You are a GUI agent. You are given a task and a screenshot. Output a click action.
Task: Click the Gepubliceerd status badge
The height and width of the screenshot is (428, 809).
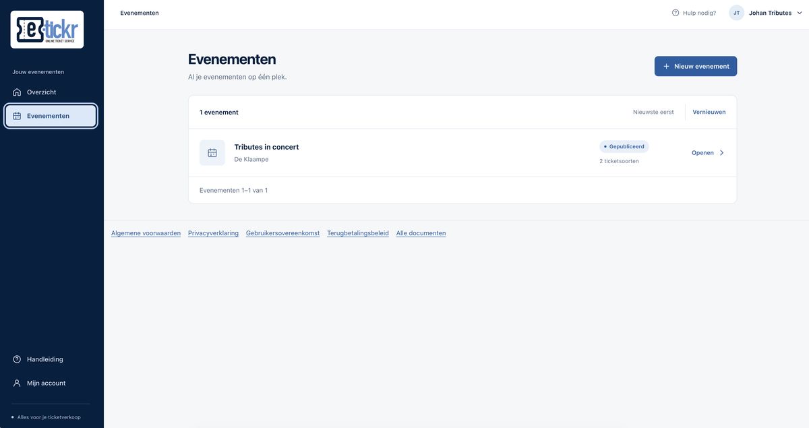[x=624, y=146]
